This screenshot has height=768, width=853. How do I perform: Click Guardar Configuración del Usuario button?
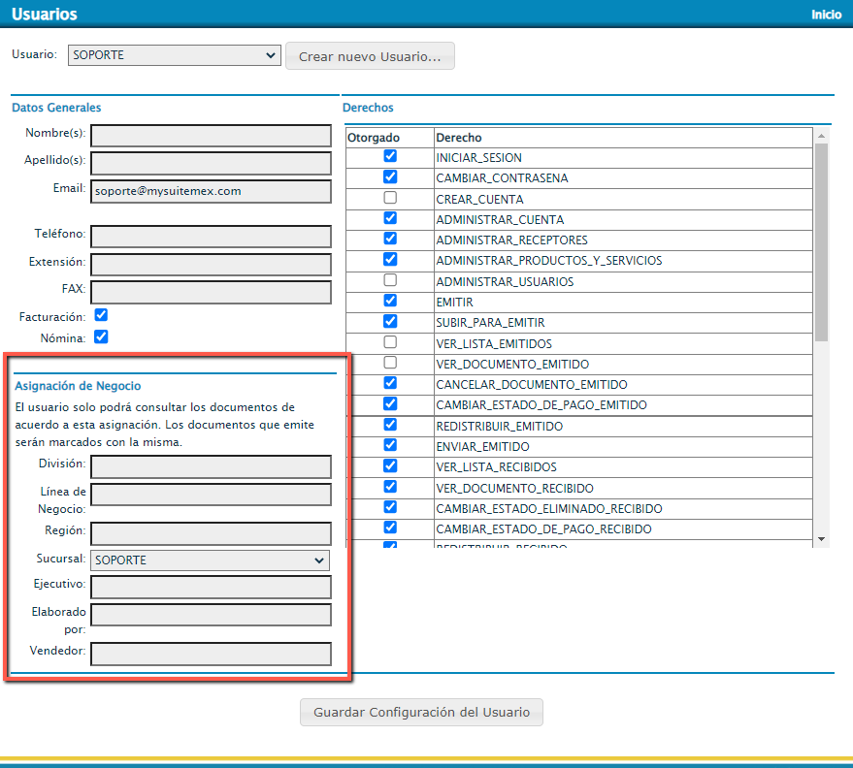[x=421, y=712]
